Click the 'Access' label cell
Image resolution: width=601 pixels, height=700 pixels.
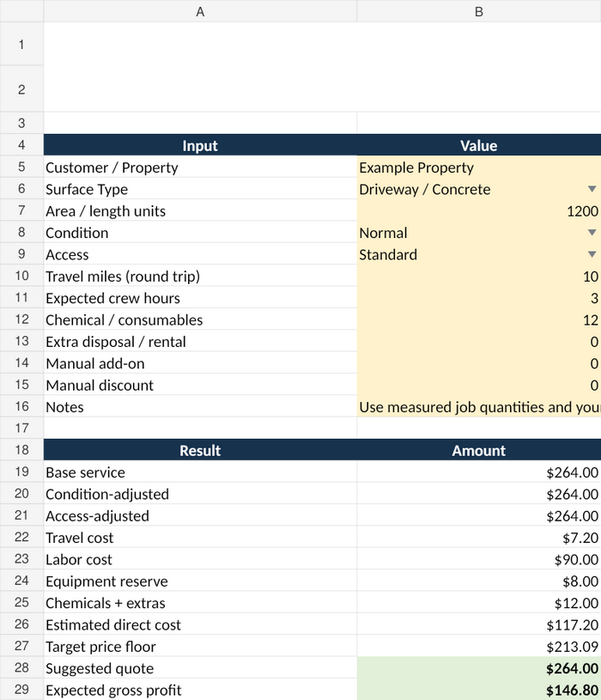(200, 254)
